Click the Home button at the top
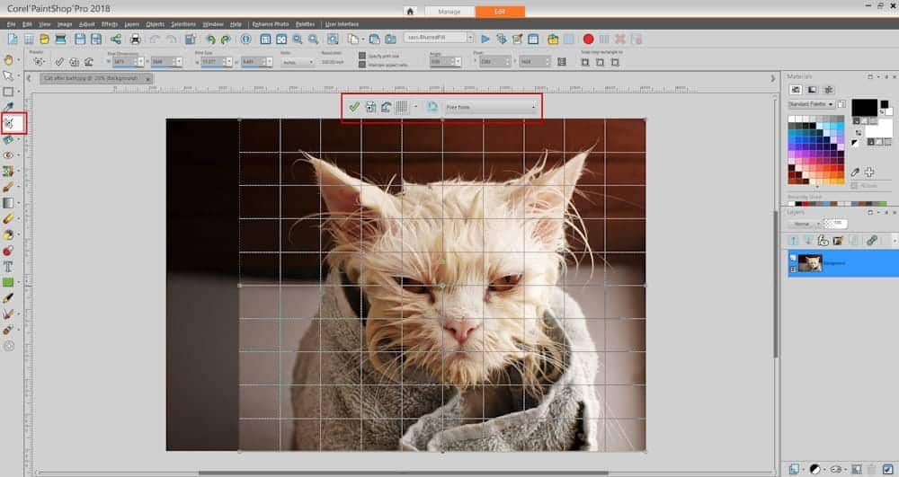 click(410, 12)
